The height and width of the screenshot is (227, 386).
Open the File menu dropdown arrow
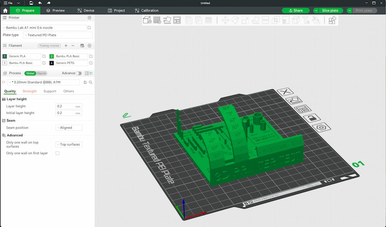(18, 3)
